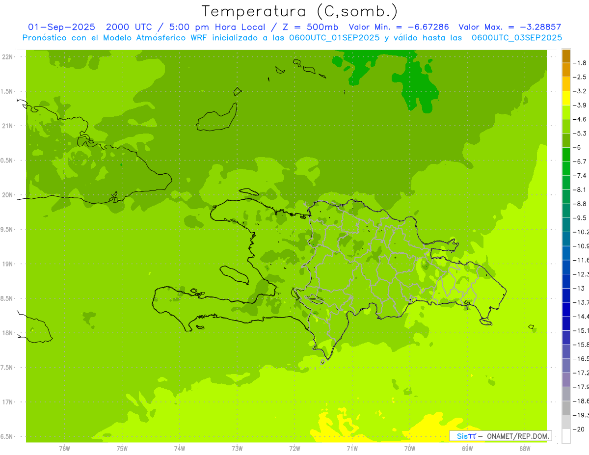Click the '73W' longitude axis label
The image size is (589, 455).
click(237, 449)
